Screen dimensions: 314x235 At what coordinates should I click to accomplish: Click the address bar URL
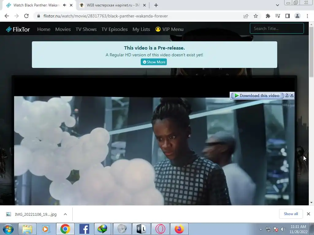(x=105, y=16)
